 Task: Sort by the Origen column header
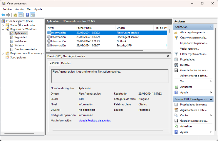point(134,28)
